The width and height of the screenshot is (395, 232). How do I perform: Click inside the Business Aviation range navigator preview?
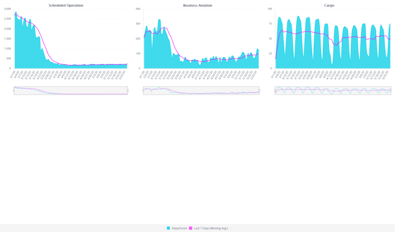tap(201, 91)
